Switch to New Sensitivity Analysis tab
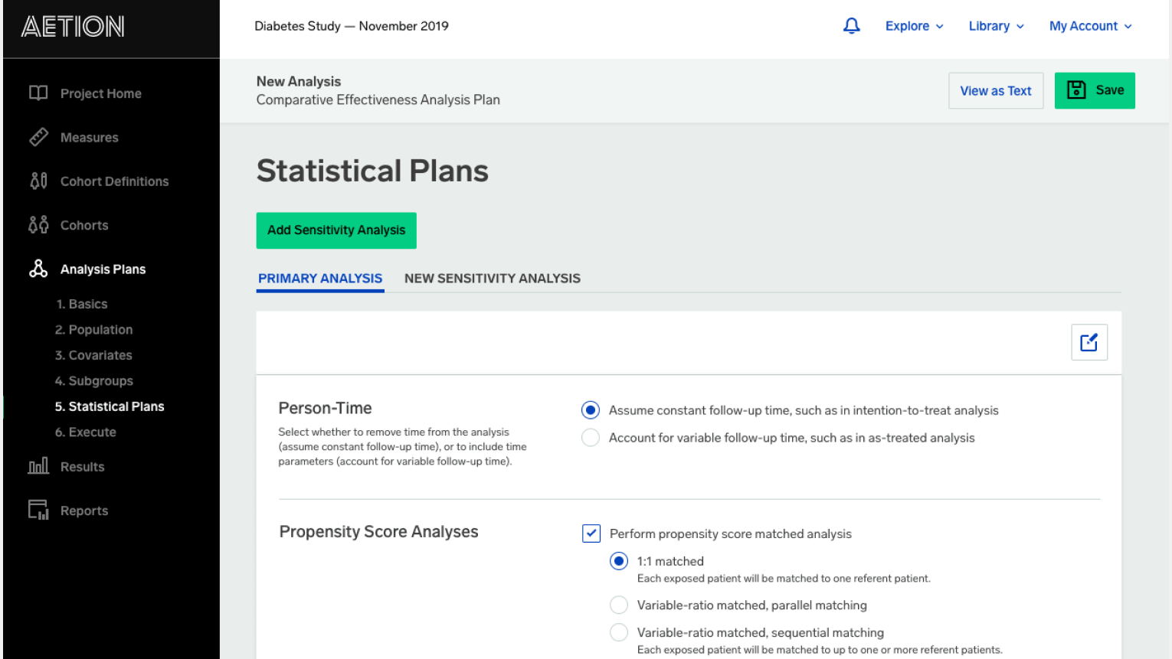 click(493, 279)
